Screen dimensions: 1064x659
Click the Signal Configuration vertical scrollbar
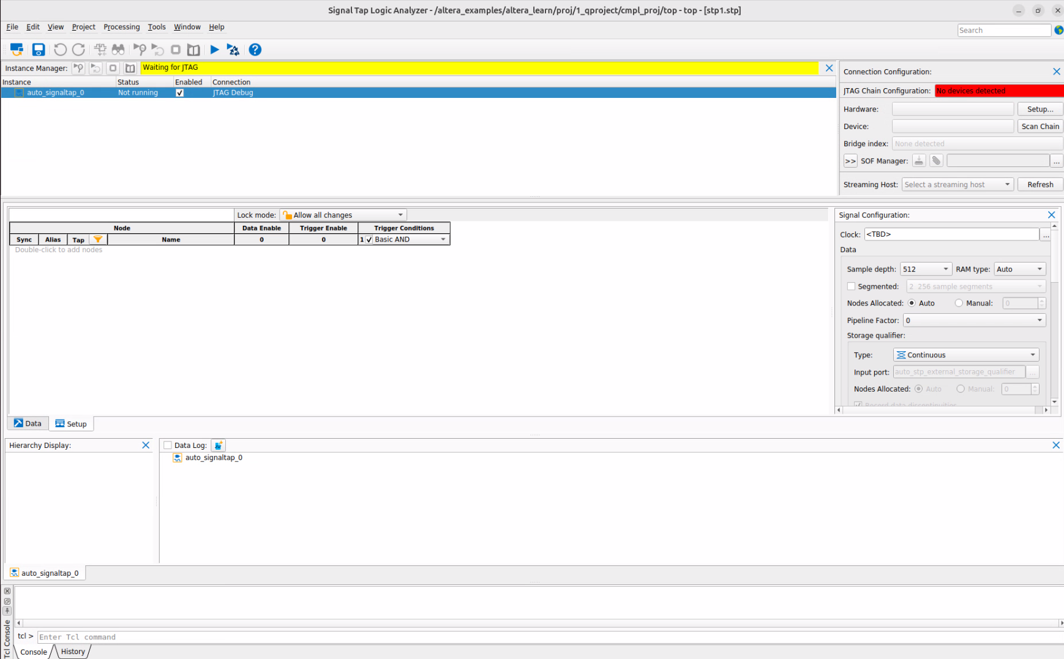(1054, 313)
